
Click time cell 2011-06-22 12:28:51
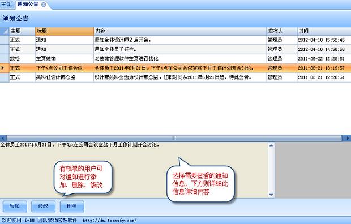click(x=324, y=59)
